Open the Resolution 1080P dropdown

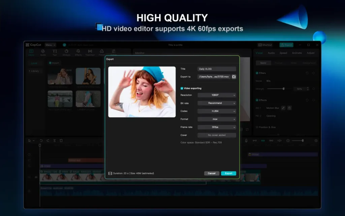pos(217,95)
